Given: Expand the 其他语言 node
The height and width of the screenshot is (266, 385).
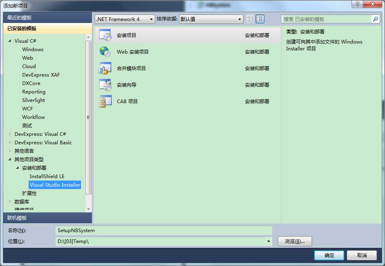Looking at the screenshot, I should point(10,151).
